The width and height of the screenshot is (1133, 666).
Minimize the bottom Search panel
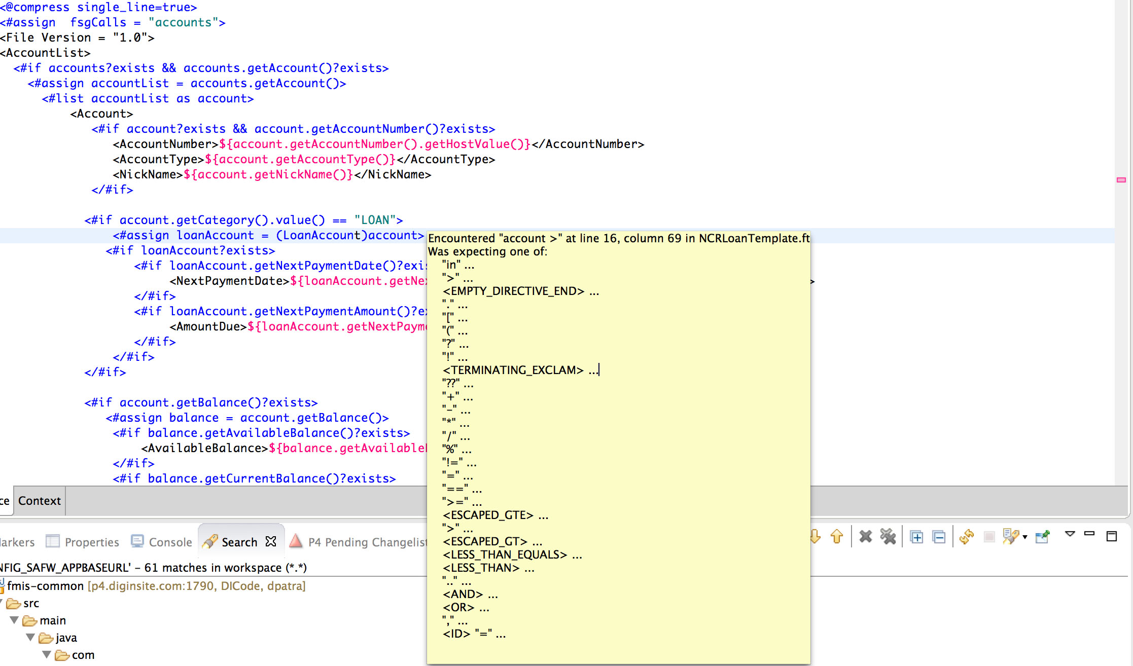(x=1089, y=534)
